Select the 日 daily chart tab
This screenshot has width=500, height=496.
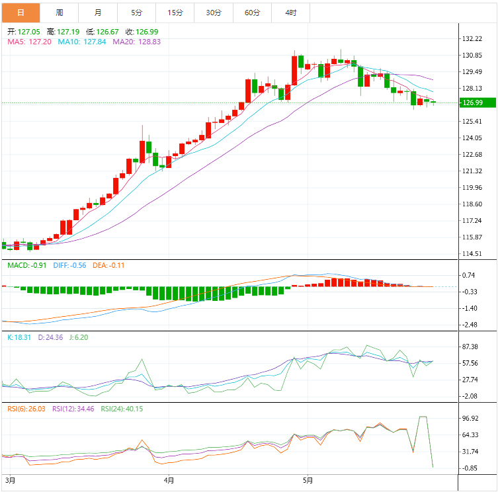point(21,13)
